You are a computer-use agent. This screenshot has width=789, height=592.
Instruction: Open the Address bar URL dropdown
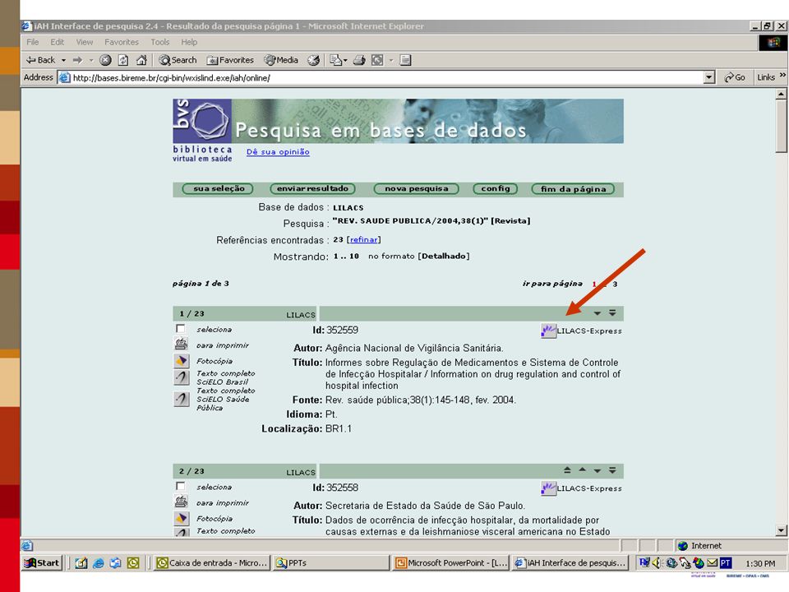click(709, 77)
